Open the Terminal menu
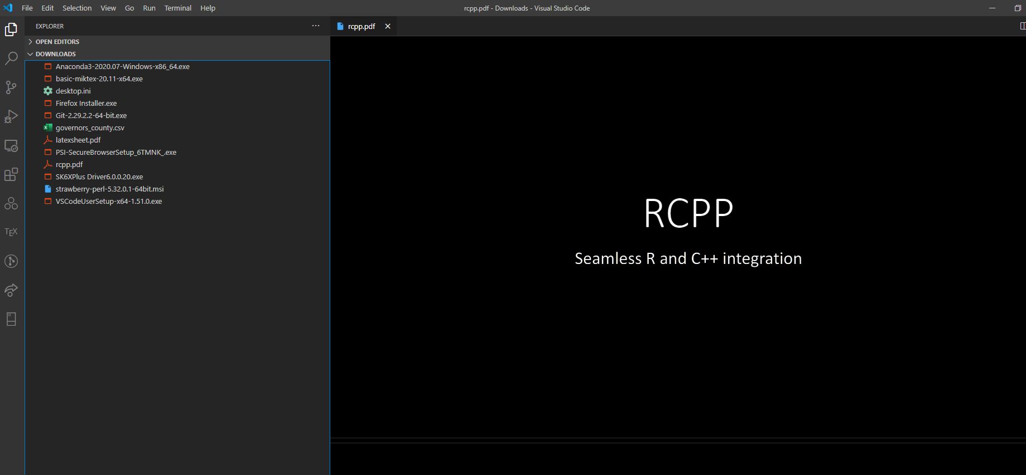The image size is (1026, 475). (x=177, y=8)
